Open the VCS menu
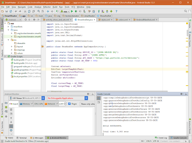Screen dimensions: 192x143 [73, 7]
